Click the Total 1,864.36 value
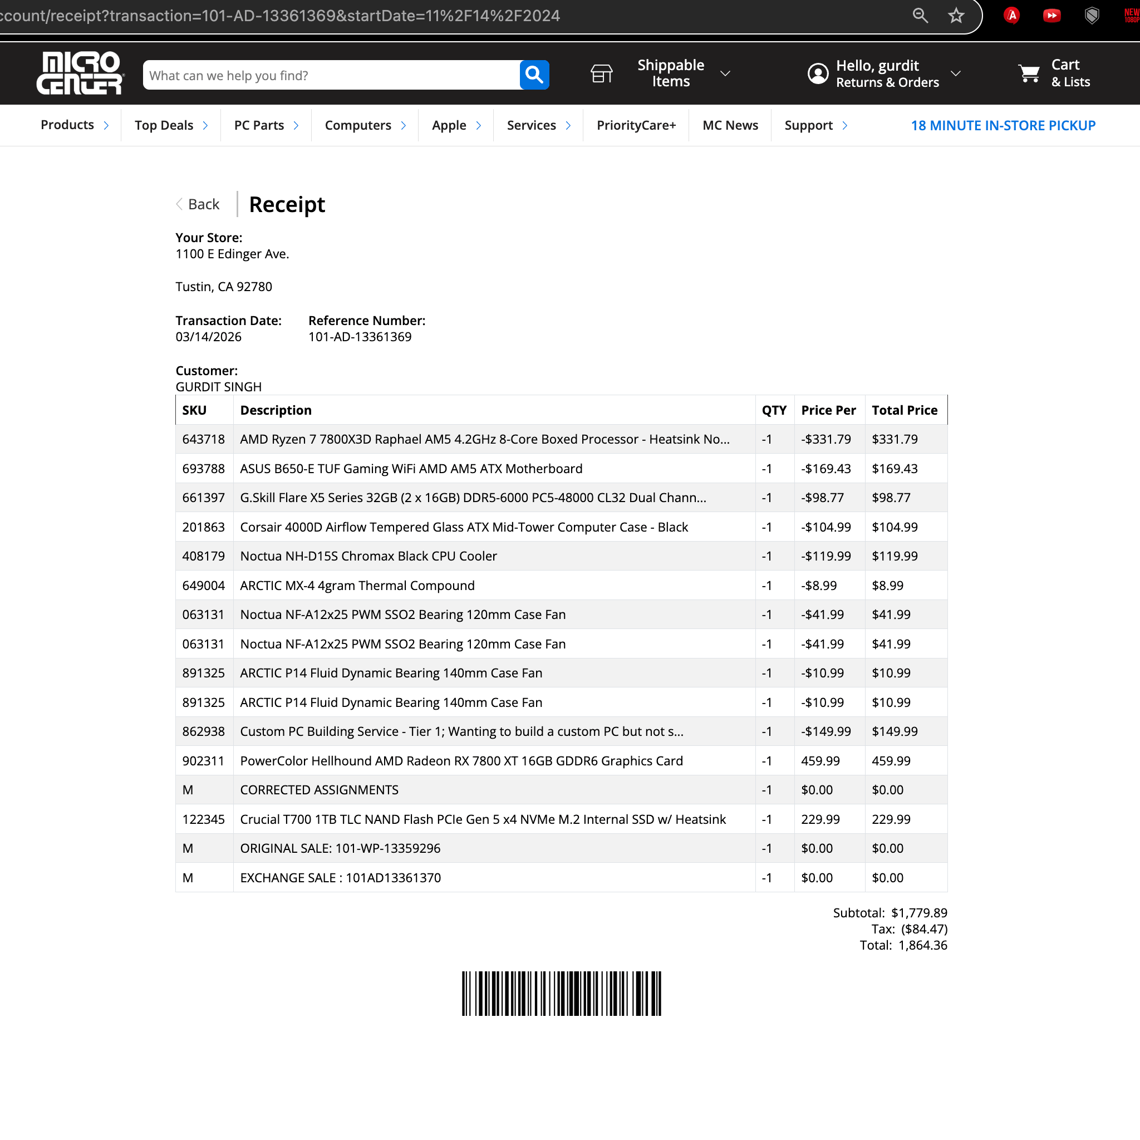Viewport: 1140px width, 1140px height. (x=923, y=945)
